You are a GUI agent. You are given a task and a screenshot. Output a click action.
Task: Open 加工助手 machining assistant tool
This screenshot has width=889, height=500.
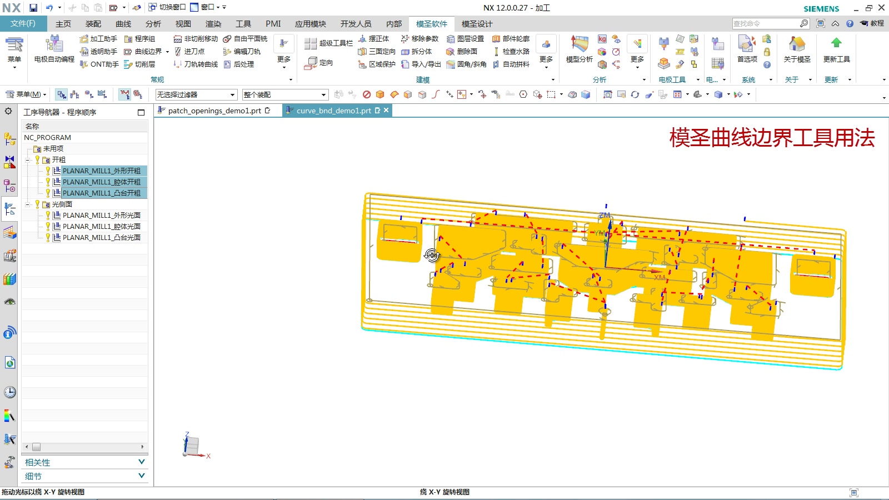click(98, 39)
